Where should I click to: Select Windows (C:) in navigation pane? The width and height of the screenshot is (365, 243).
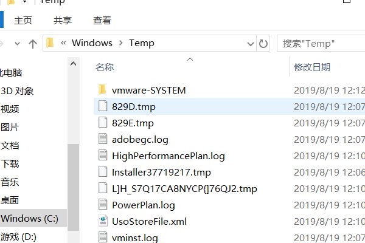(x=30, y=218)
